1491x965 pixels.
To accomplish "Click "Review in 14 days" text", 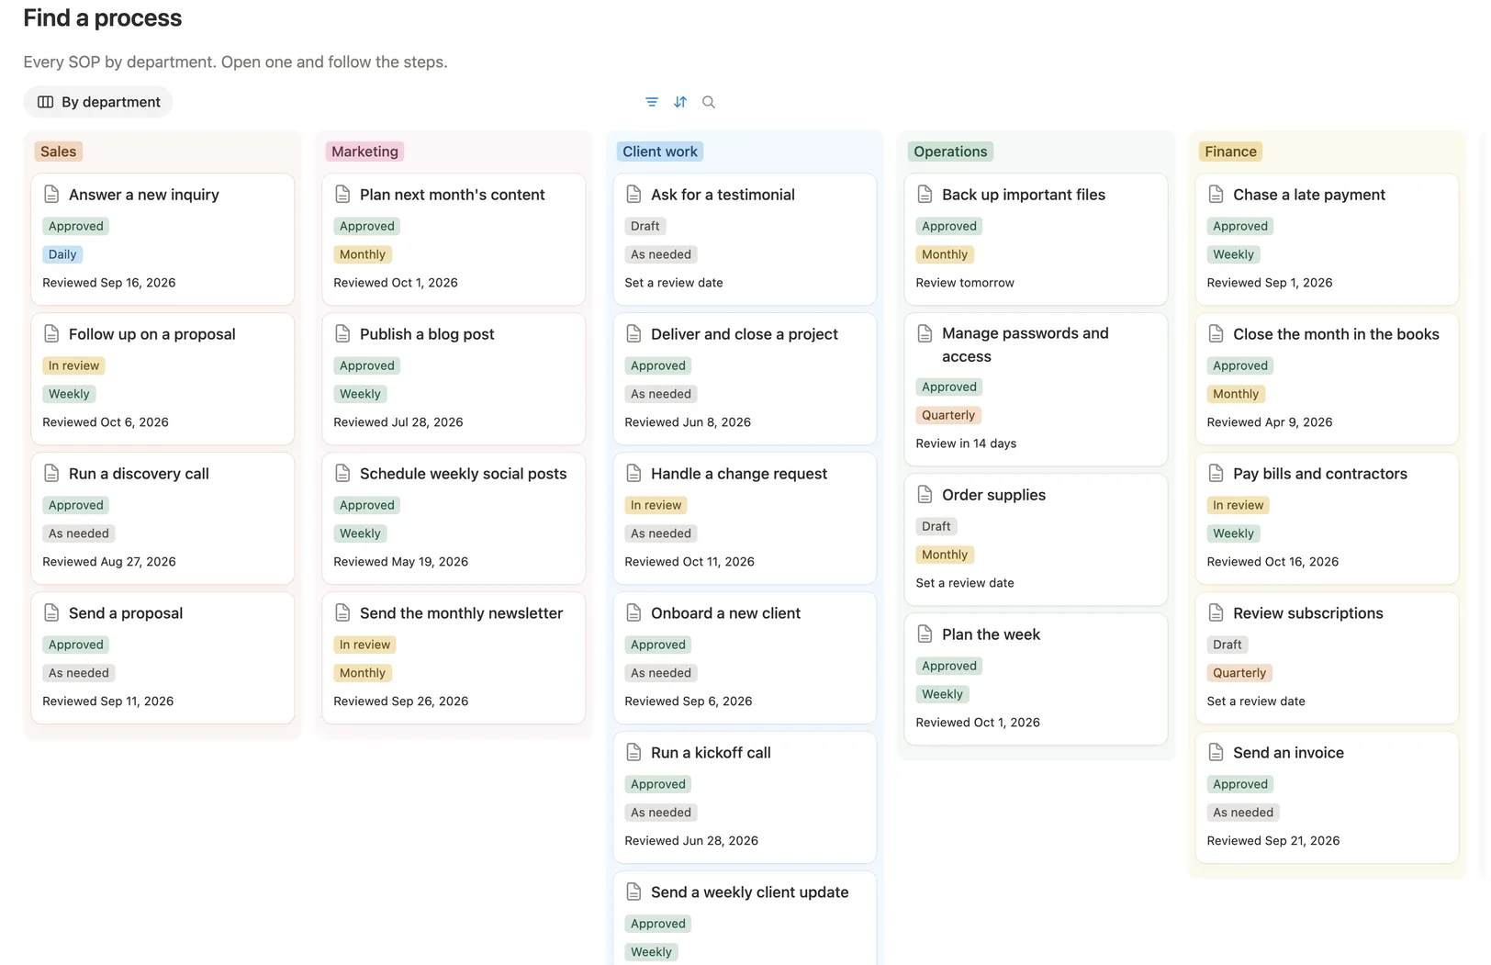I will click(x=966, y=443).
